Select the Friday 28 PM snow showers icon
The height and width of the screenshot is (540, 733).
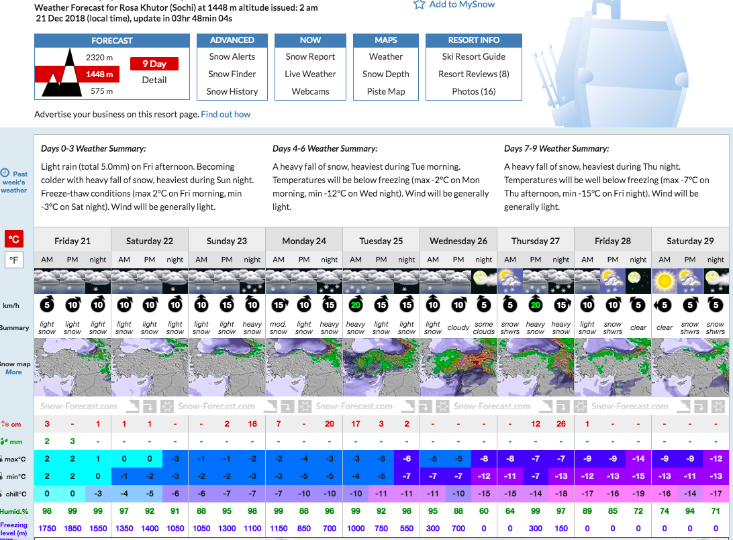coord(612,281)
